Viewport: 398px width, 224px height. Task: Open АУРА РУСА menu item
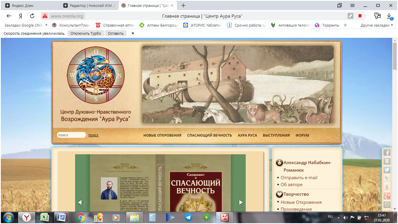coord(247,136)
